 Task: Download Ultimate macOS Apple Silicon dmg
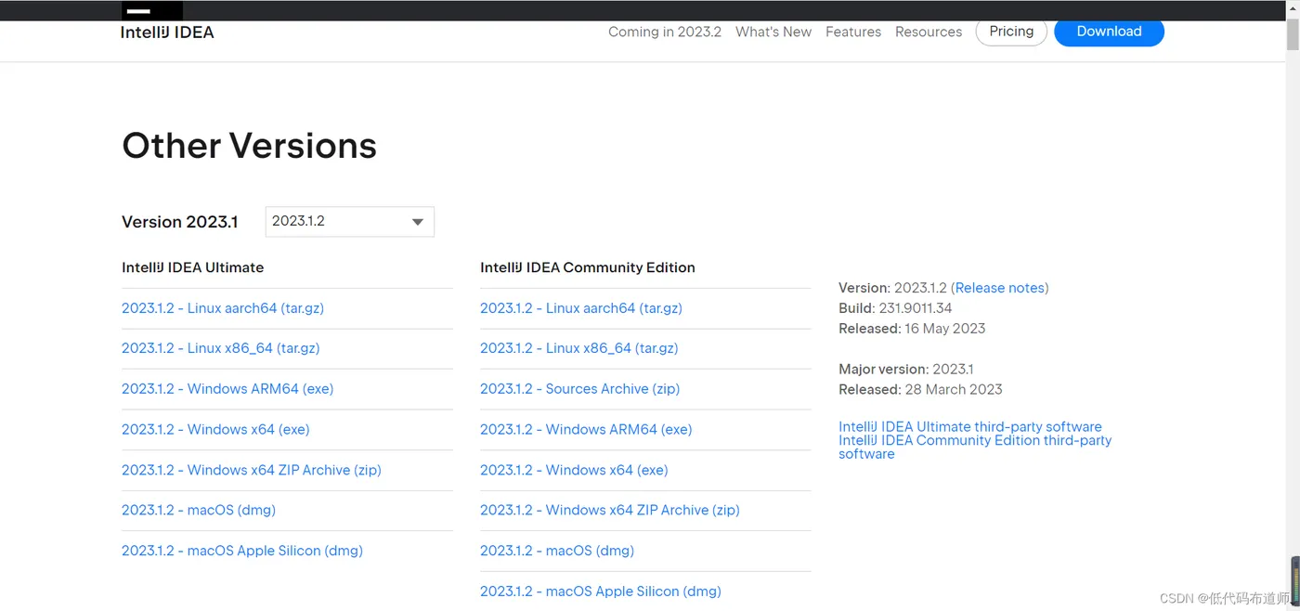pos(242,551)
